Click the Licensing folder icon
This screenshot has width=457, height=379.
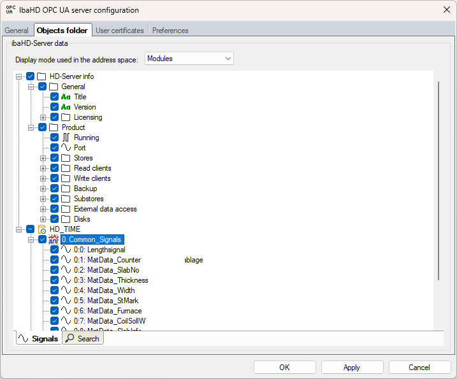point(66,117)
